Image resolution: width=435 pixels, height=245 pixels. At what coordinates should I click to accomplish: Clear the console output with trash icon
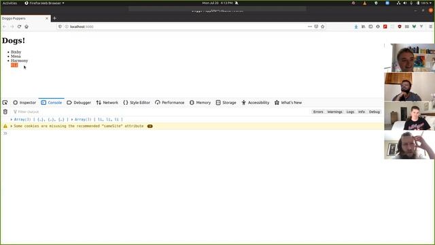[x=5, y=112]
